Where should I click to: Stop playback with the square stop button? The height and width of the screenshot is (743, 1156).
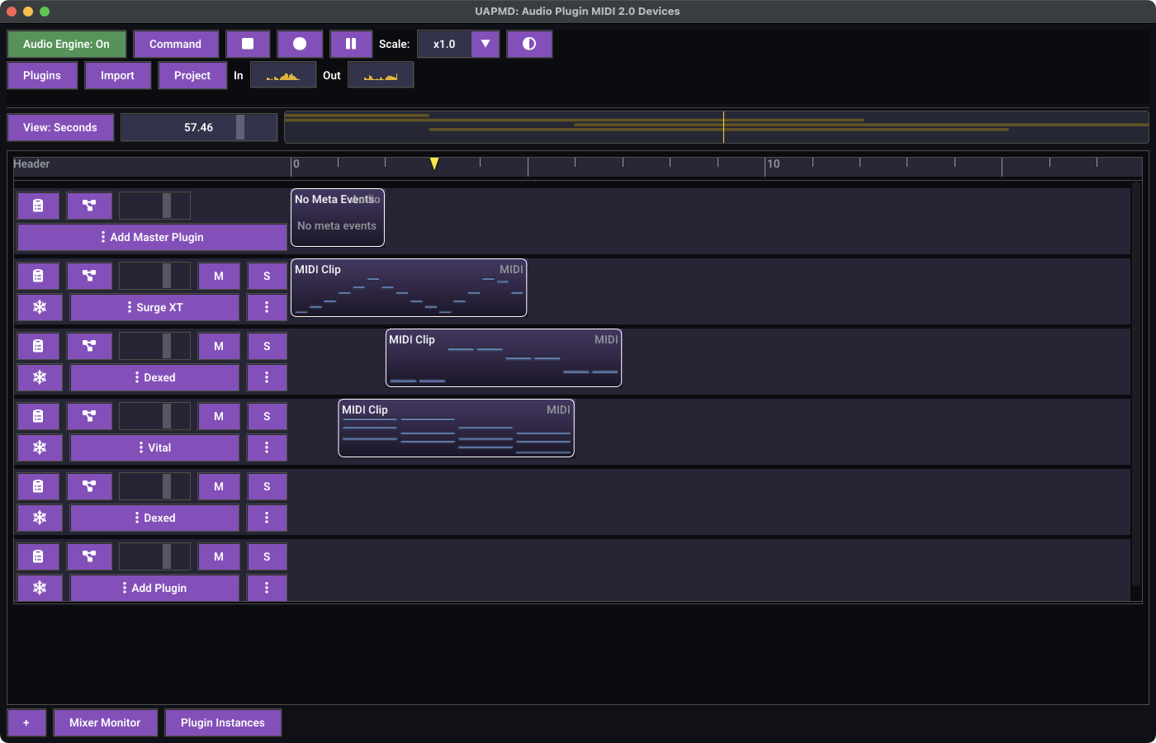click(x=248, y=44)
